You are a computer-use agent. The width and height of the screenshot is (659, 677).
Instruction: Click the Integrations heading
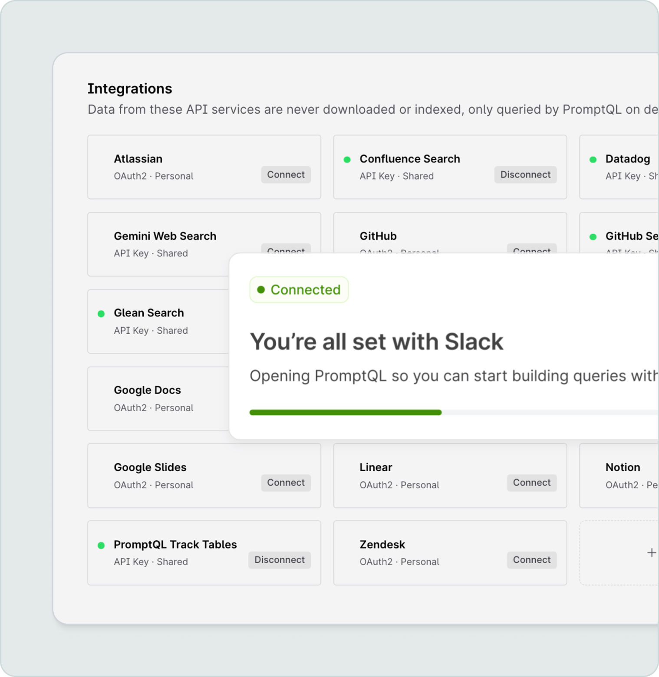point(130,89)
